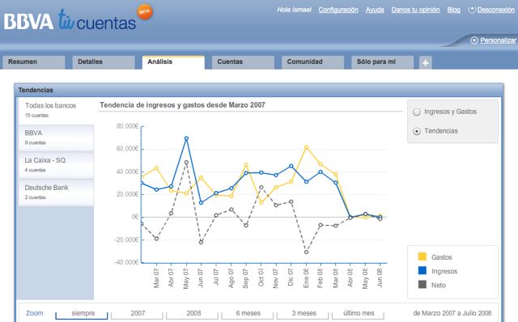Click the BBVA tú cuentas logo

[70, 20]
